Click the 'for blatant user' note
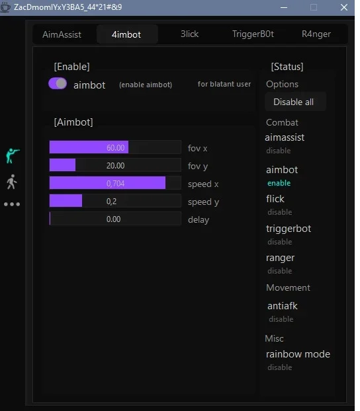Screen dimensions: 360x411 pos(224,84)
